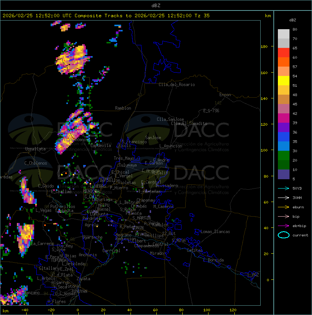Pick the red 60-65 dBZ swatch
This screenshot has height=315, width=312.
(283, 53)
